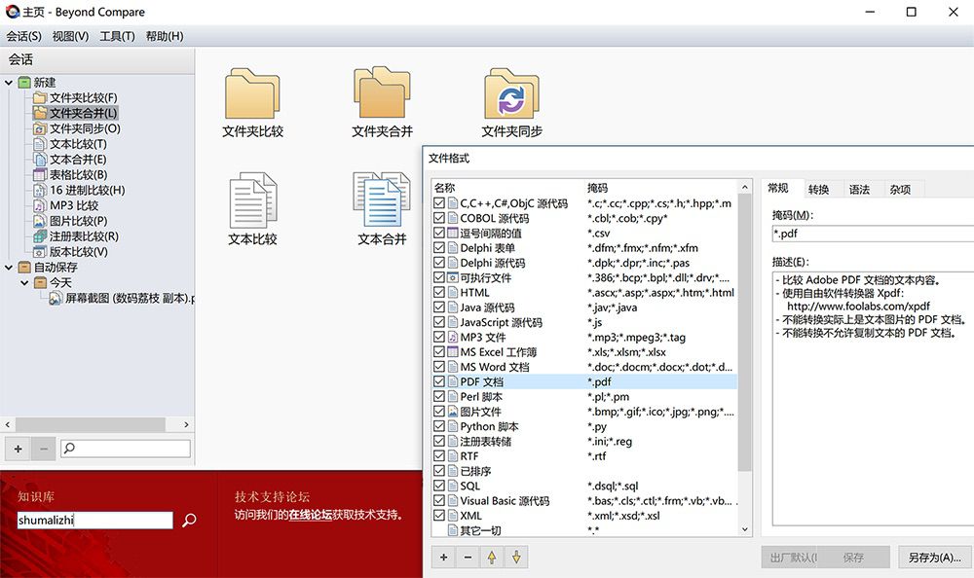Click the 掩码(M) input field
Image resolution: width=974 pixels, height=578 pixels.
pyautogui.click(x=873, y=235)
